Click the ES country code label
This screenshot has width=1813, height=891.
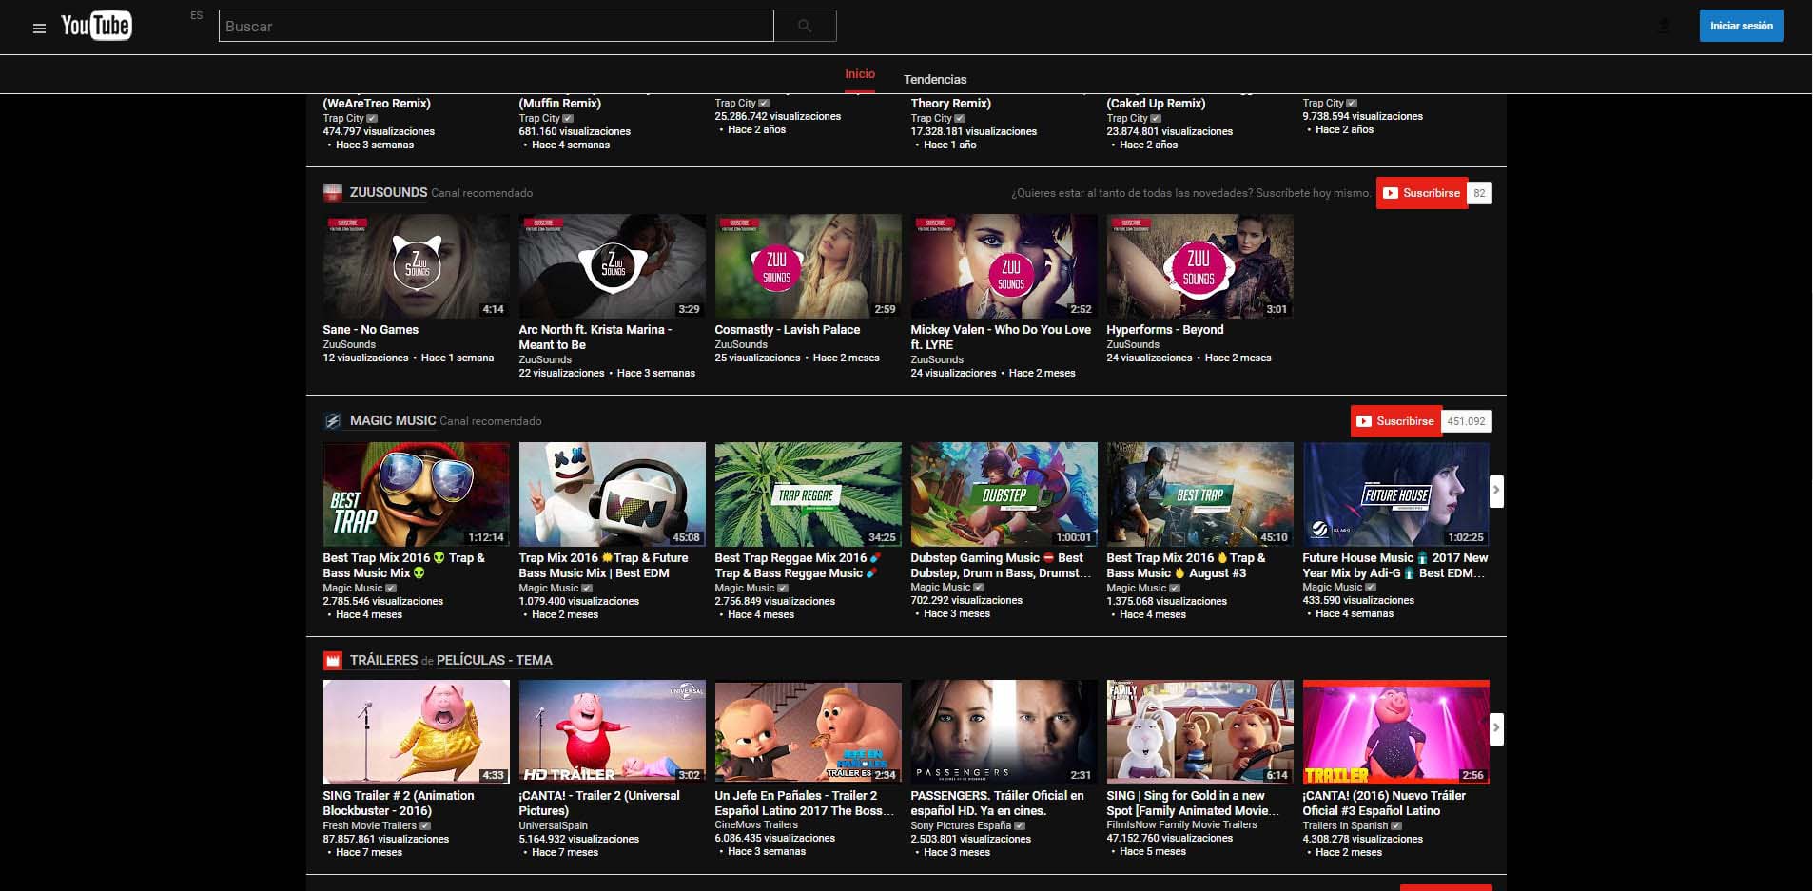tap(196, 16)
